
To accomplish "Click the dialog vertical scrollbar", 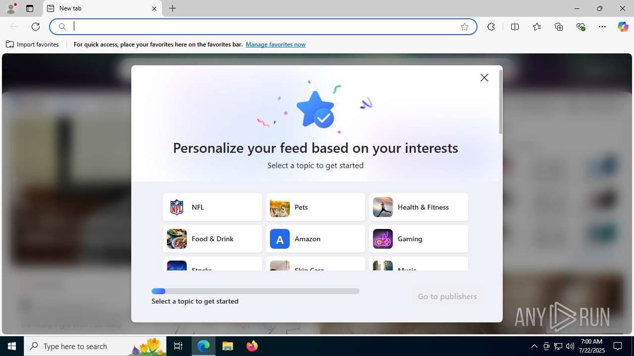I will point(501,102).
